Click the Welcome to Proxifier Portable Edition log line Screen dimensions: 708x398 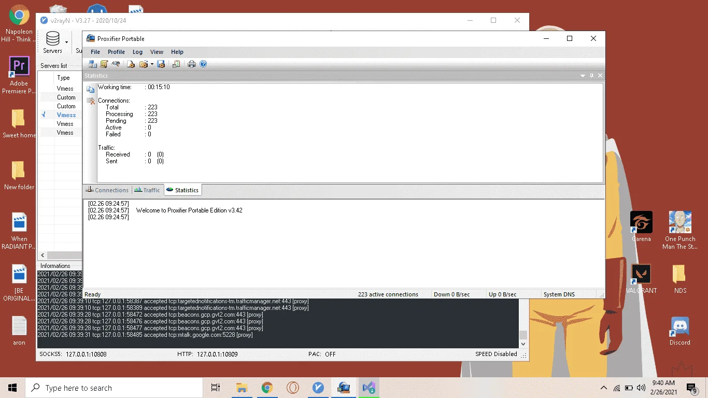[189, 210]
